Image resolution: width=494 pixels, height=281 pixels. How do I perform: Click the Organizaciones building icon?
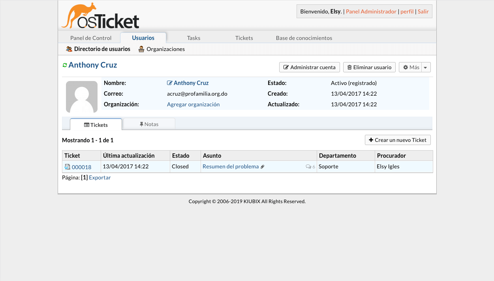pyautogui.click(x=141, y=49)
